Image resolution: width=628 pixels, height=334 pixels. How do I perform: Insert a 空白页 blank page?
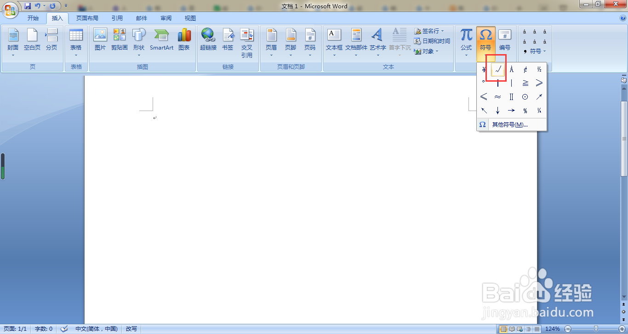coord(32,39)
